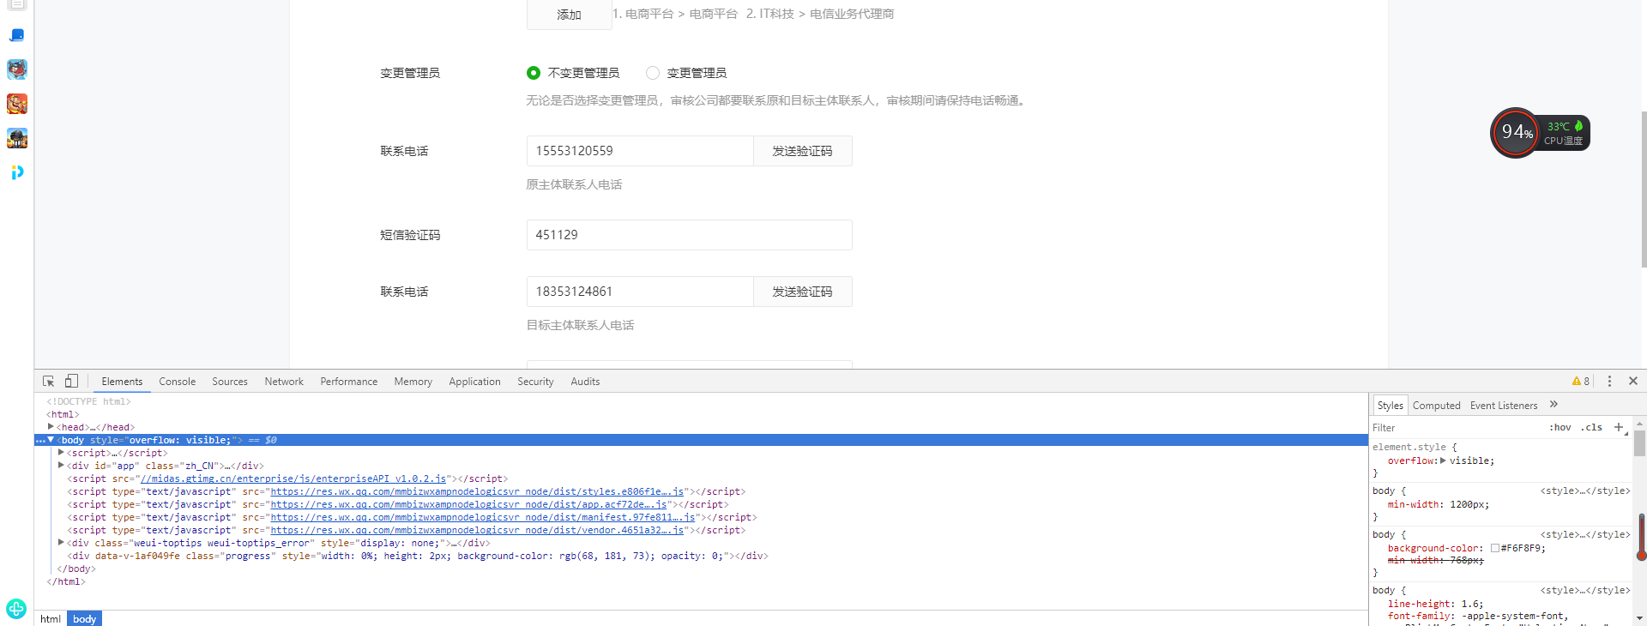
Task: Open the Application tab
Action: point(474,382)
